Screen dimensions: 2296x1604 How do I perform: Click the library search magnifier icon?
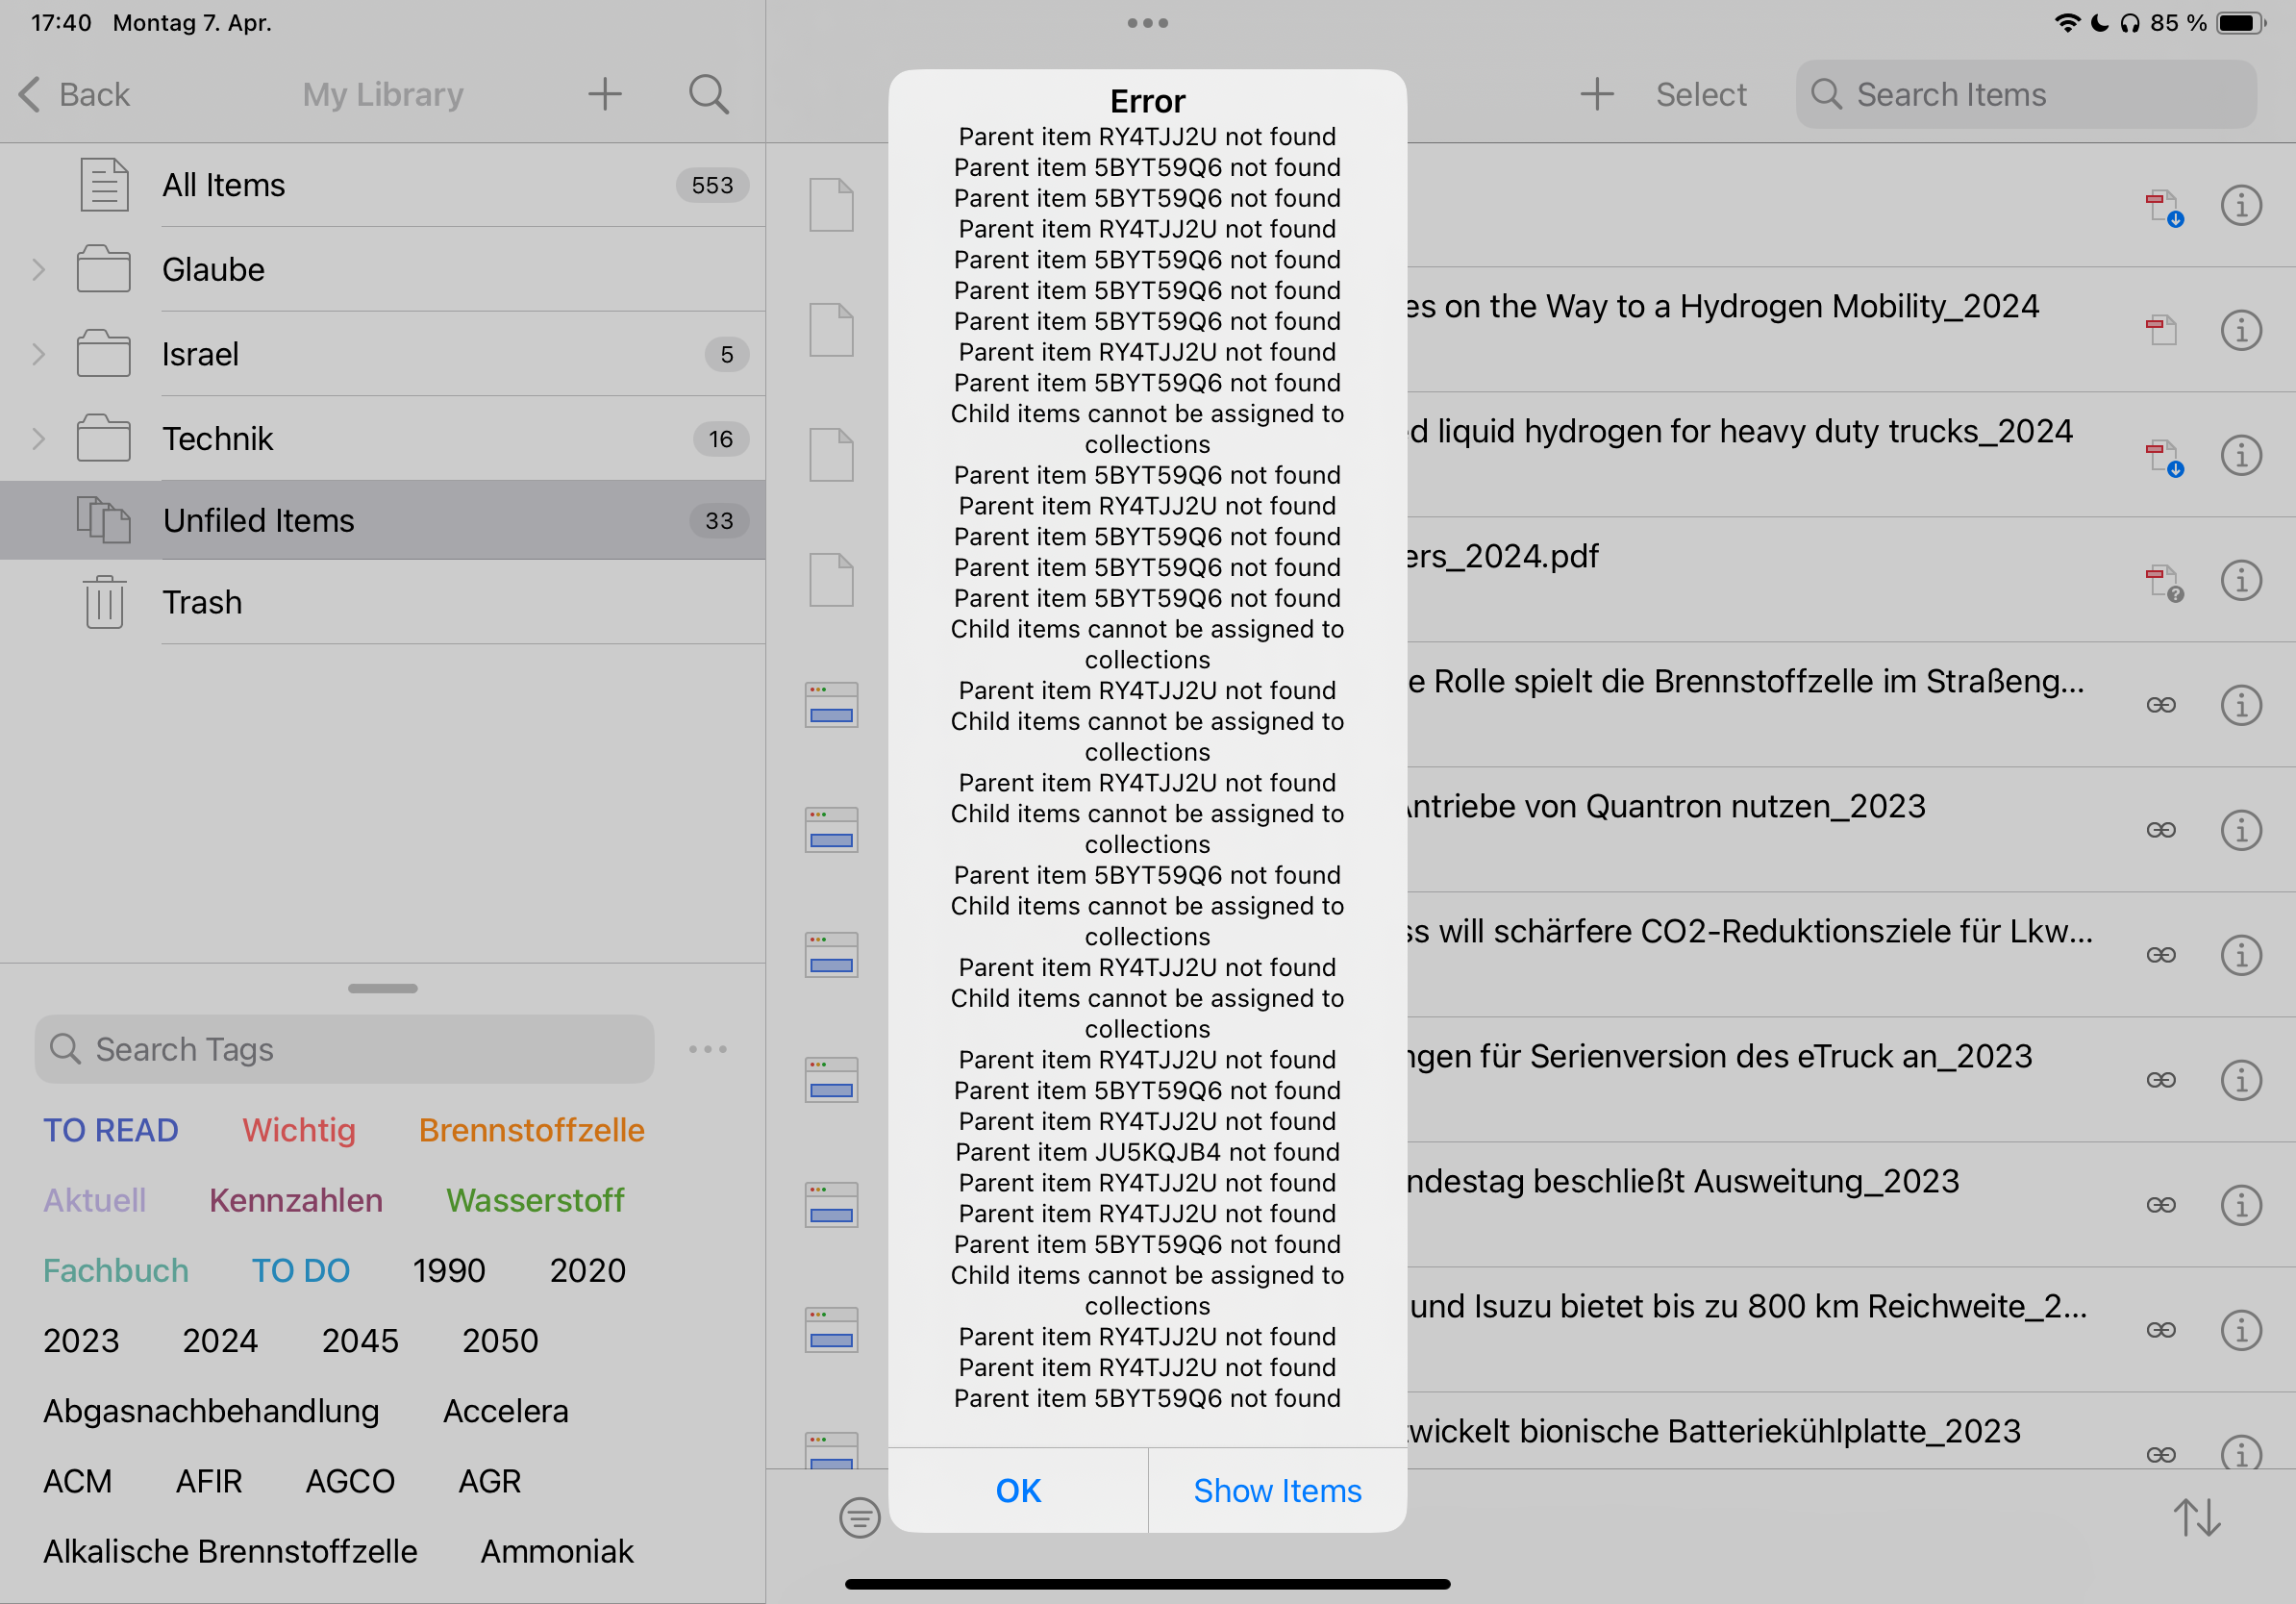708,95
